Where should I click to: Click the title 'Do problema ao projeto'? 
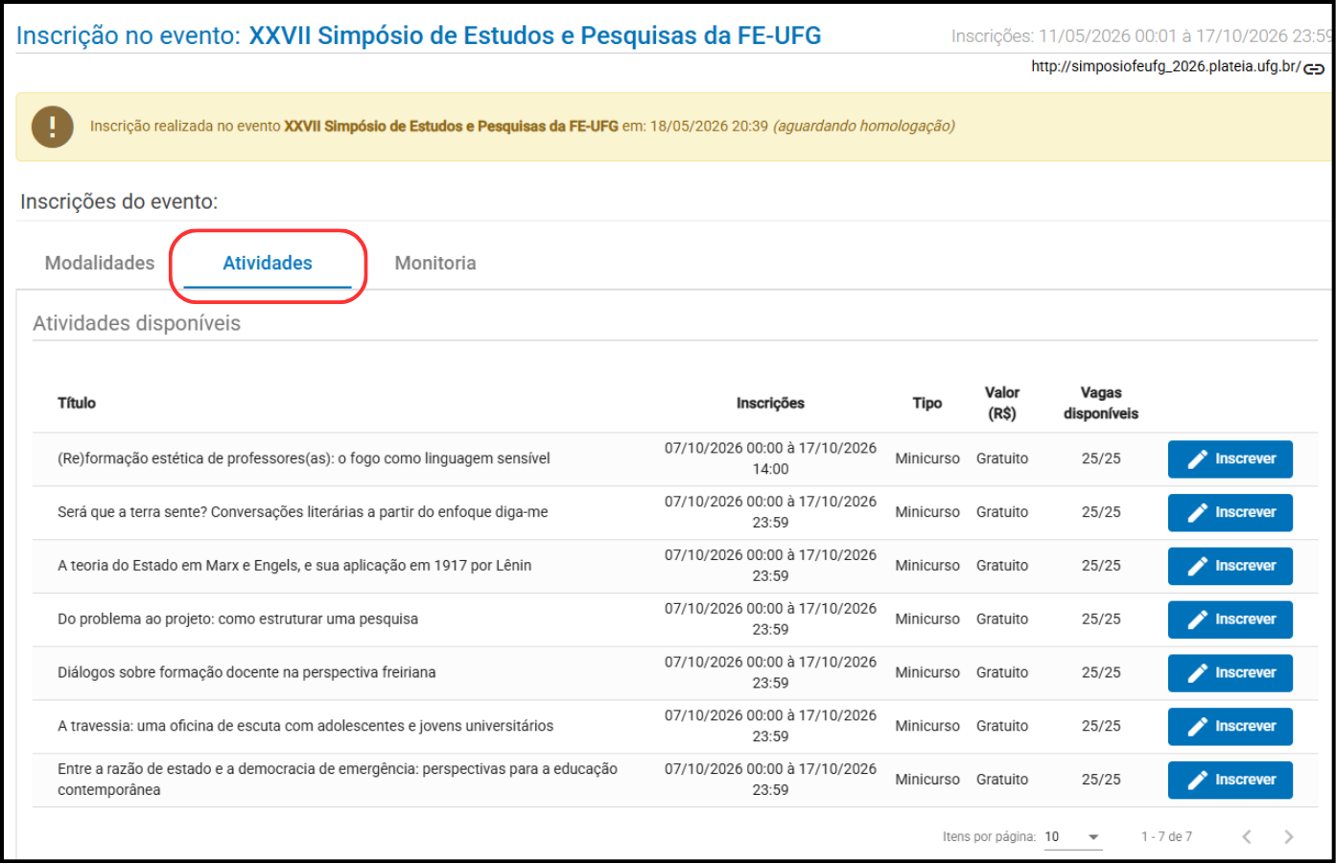pos(238,620)
